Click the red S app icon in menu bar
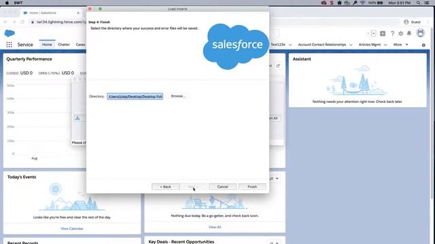Screen dimensions: 435x244 (332, 3)
